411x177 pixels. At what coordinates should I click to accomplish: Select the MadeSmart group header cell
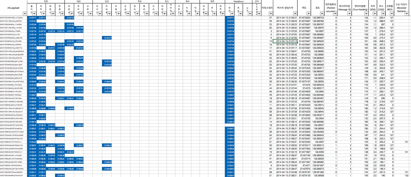239,2
